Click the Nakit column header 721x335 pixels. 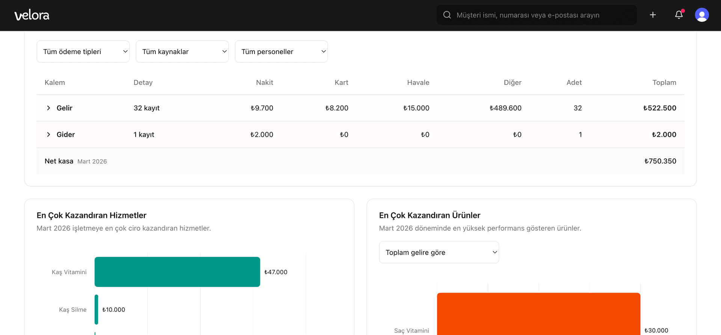(264, 83)
